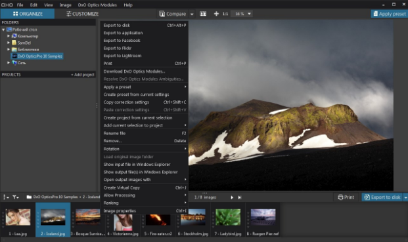Select Create project from current selection
The height and width of the screenshot is (242, 408).
145,117
